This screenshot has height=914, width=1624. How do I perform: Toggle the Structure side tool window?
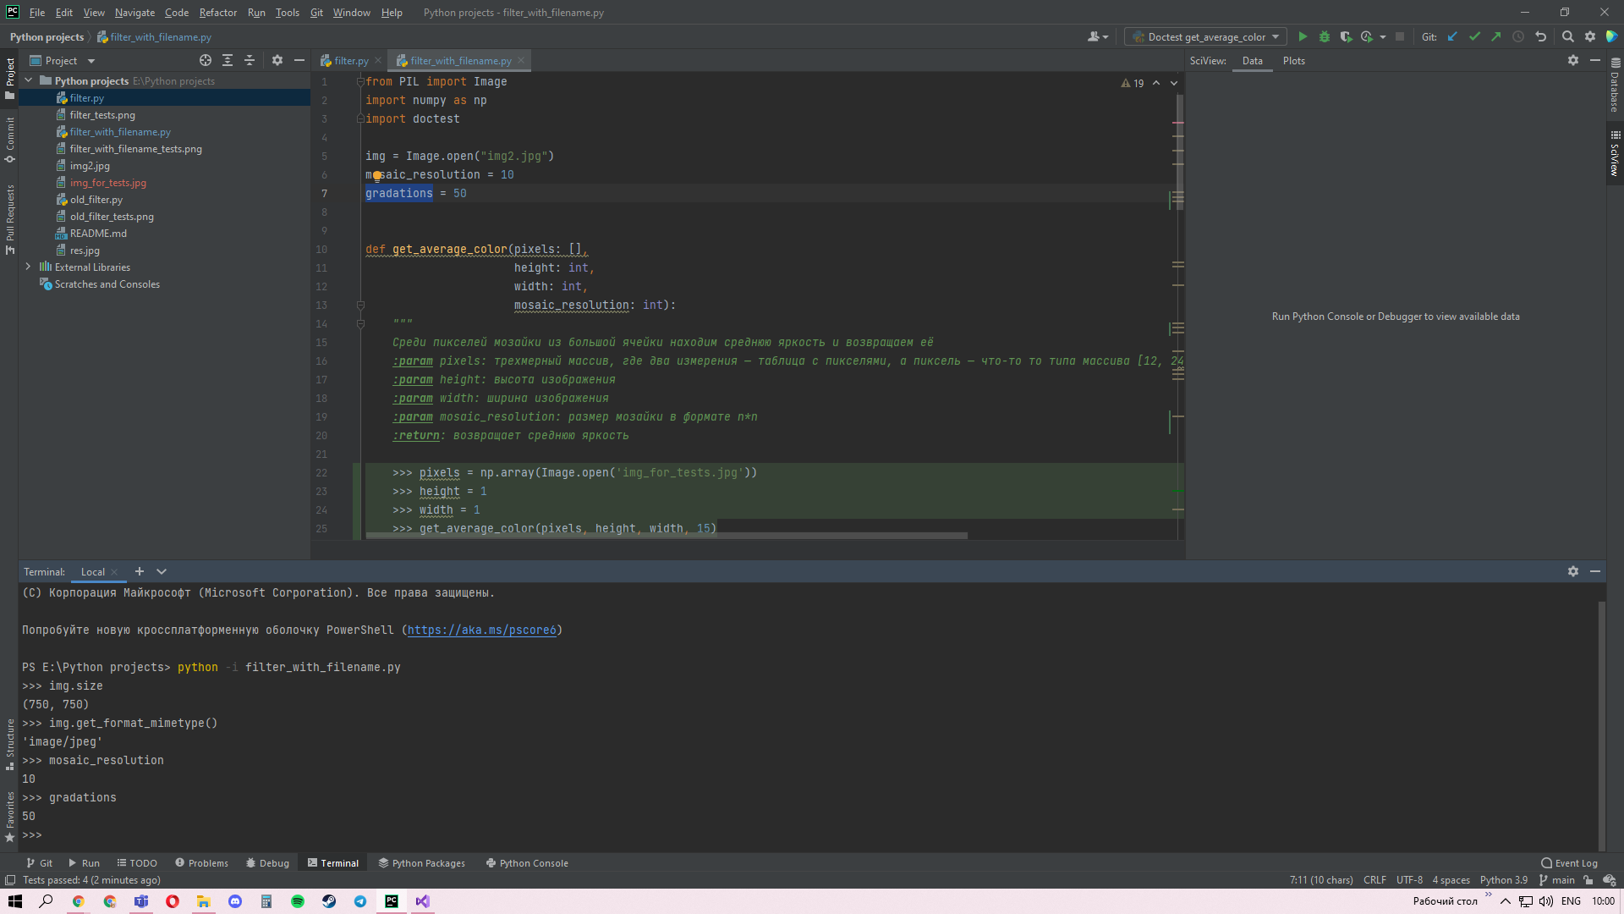(10, 743)
